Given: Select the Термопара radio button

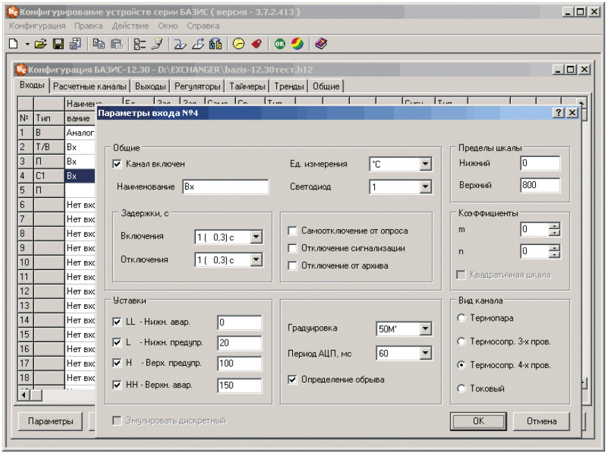Looking at the screenshot, I should pyautogui.click(x=461, y=319).
